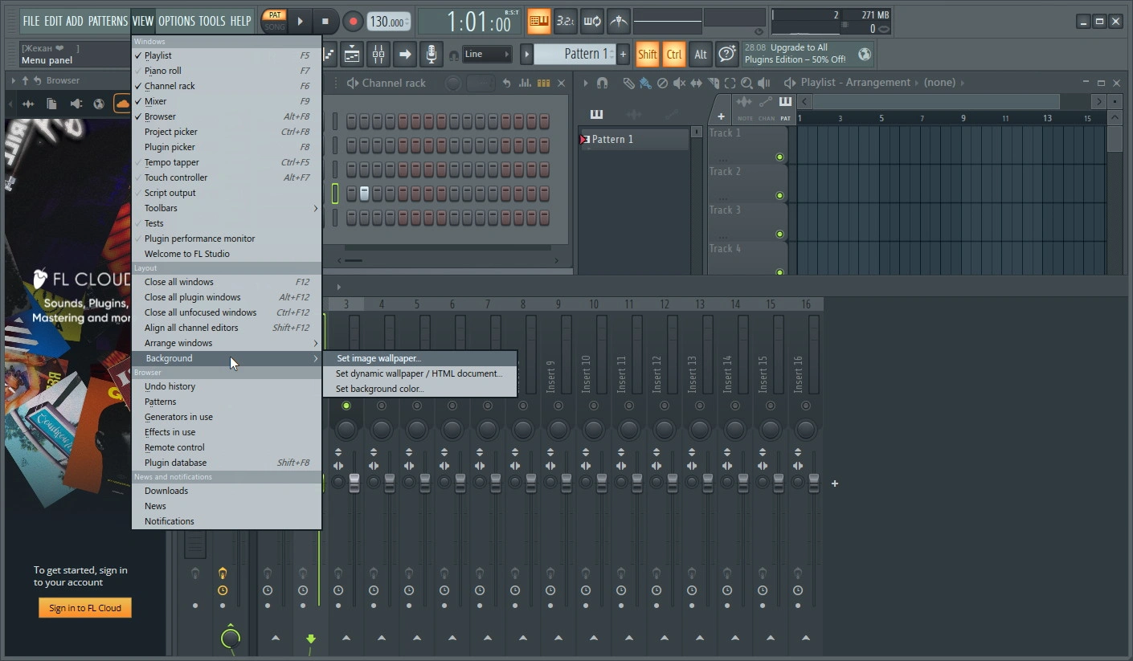1133x661 pixels.
Task: Toggle Playlist magnet snap icon
Action: pyautogui.click(x=602, y=83)
